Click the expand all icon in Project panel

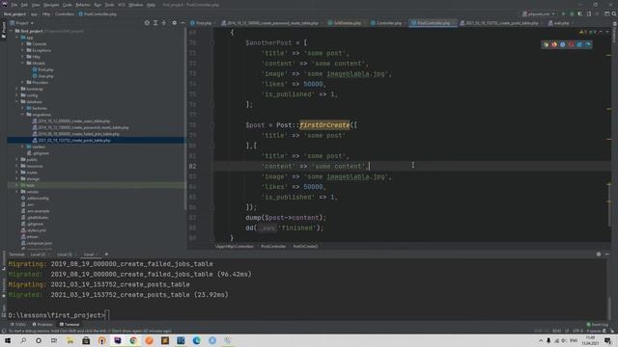(155, 23)
